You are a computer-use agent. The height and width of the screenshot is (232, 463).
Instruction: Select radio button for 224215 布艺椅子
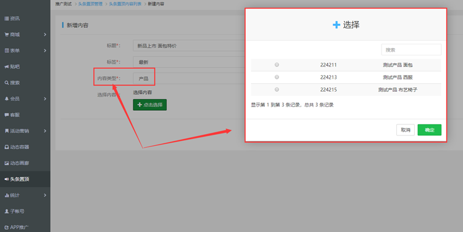click(277, 89)
